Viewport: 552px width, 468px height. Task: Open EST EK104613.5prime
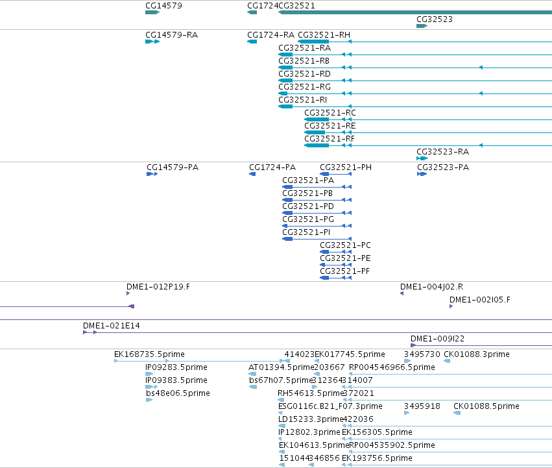pos(314,446)
